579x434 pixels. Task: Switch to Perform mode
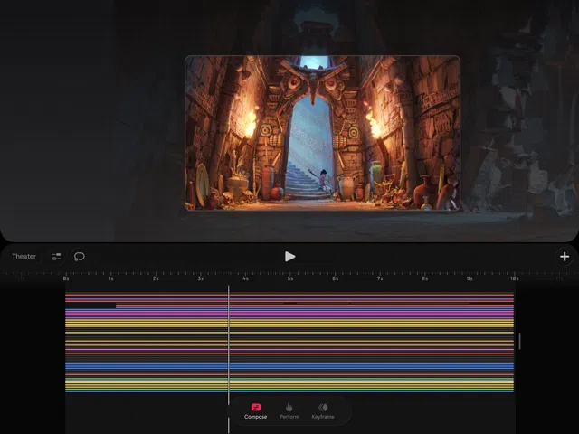[x=289, y=411]
